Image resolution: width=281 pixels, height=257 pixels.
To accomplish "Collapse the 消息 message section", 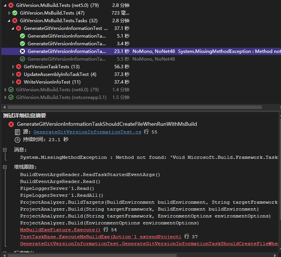I will (x=5, y=150).
